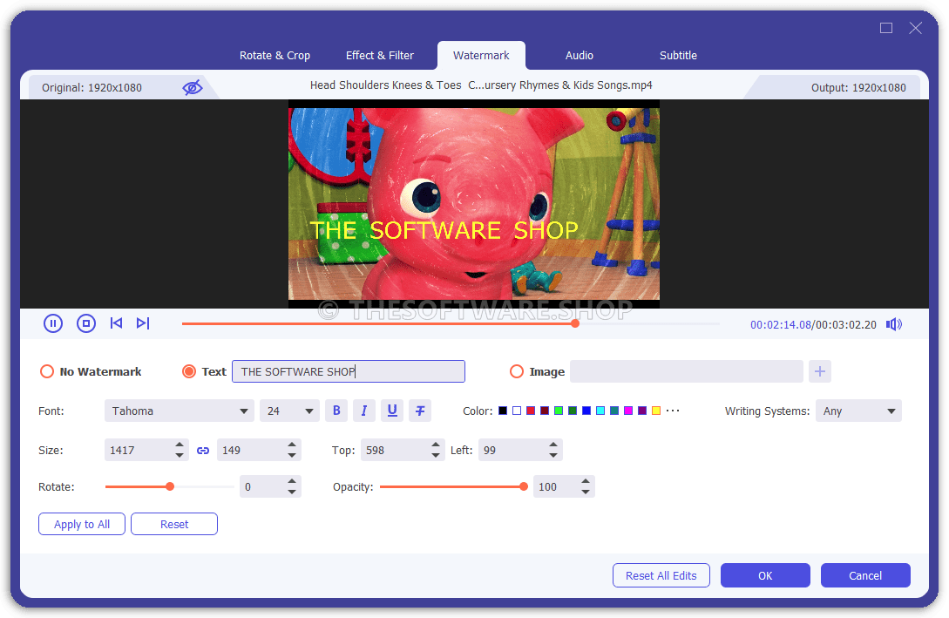This screenshot has height=618, width=949.
Task: Decrease Top value 598 stepper down
Action: [435, 455]
